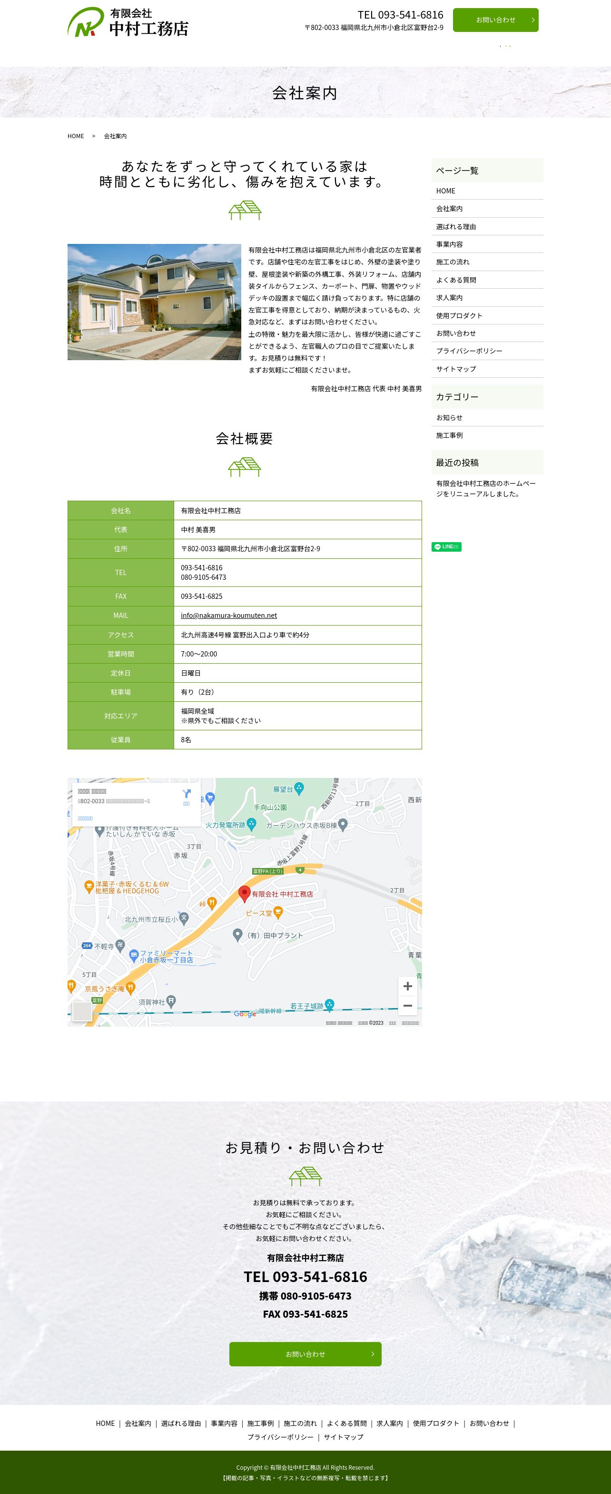Click footer 施工の流れ link
Image resolution: width=611 pixels, height=1494 pixels.
click(300, 1423)
